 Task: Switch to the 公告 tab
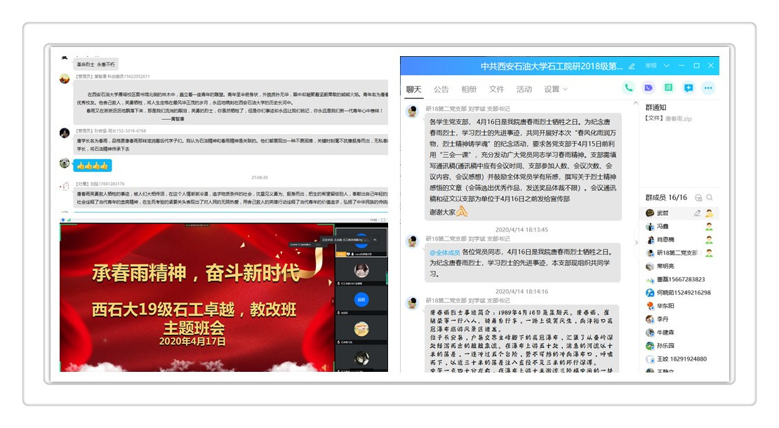pos(441,89)
